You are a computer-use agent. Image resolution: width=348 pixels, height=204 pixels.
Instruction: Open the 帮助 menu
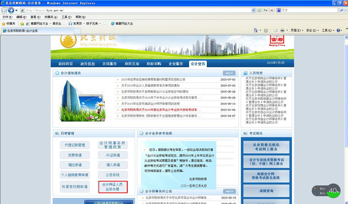[80, 17]
